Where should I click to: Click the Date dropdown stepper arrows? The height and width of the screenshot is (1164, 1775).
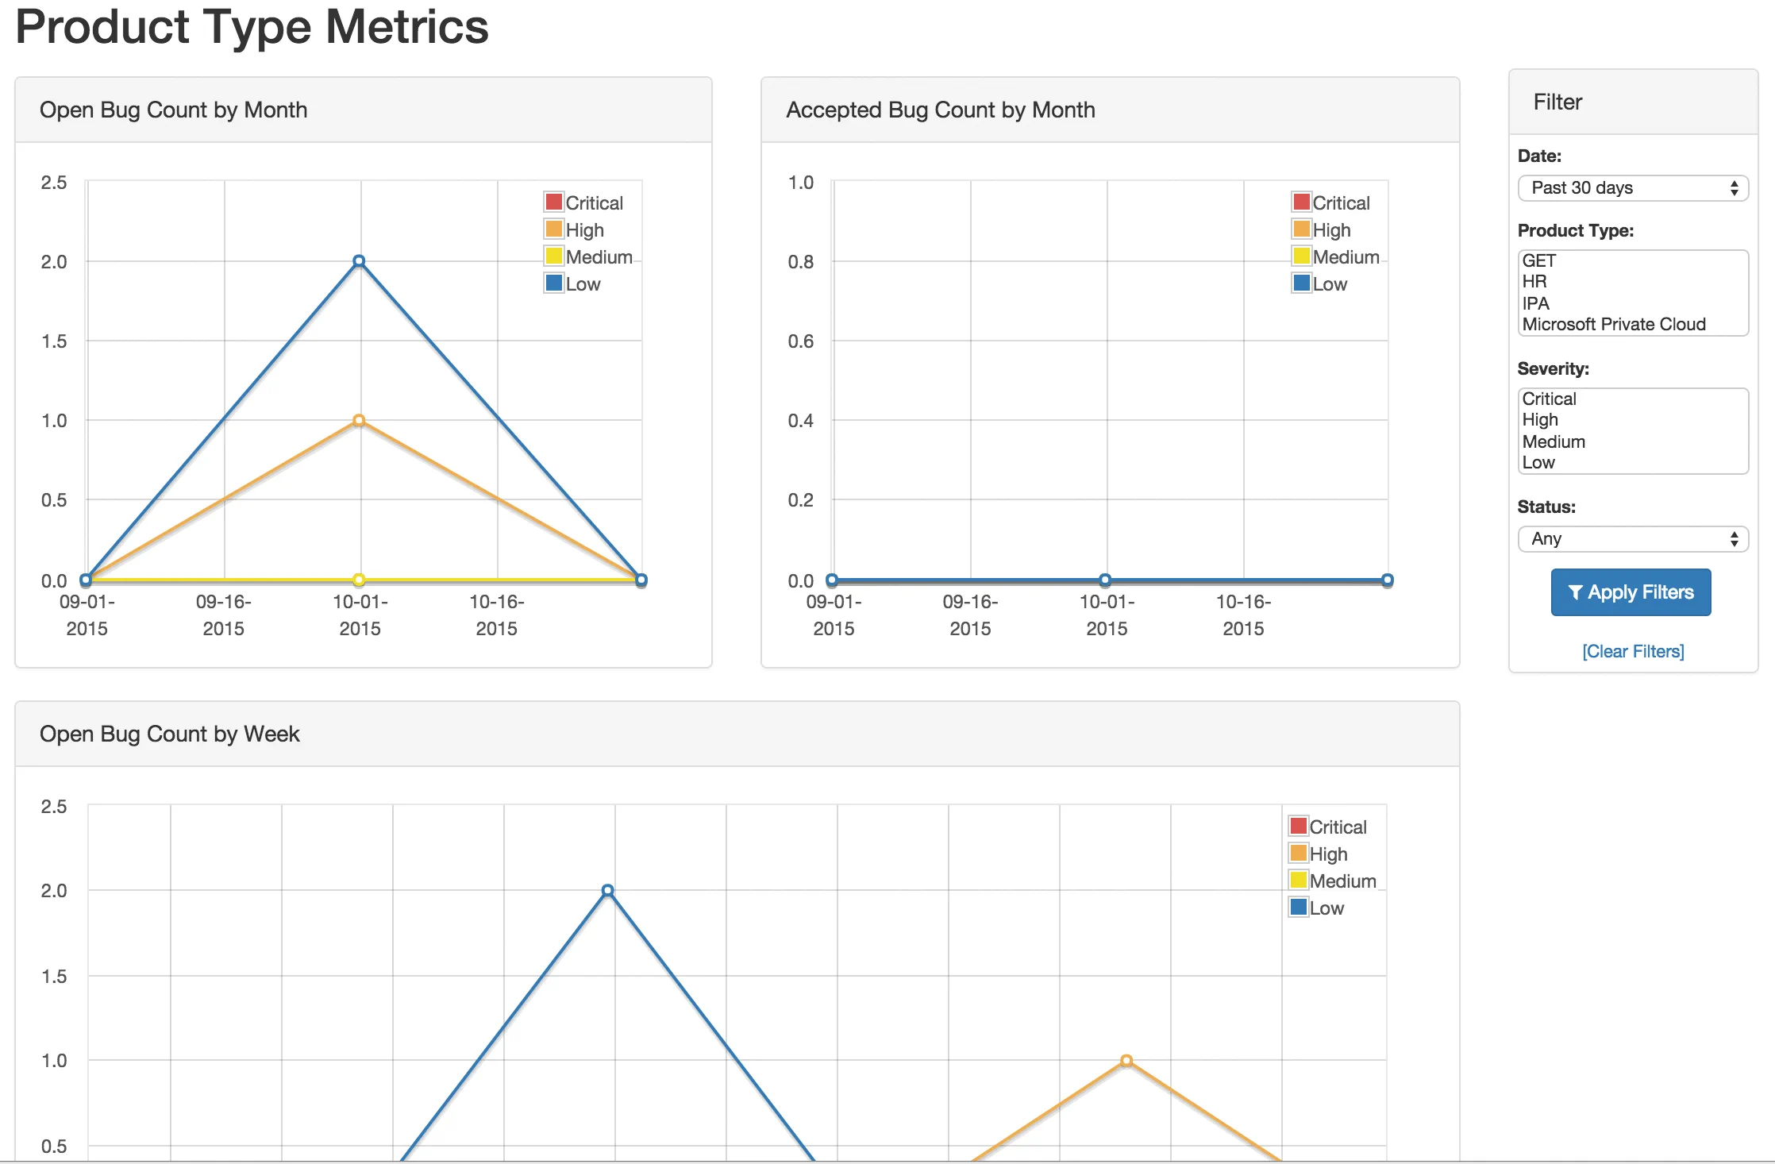coord(1735,188)
